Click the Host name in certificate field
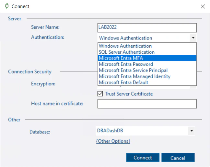 (147, 104)
